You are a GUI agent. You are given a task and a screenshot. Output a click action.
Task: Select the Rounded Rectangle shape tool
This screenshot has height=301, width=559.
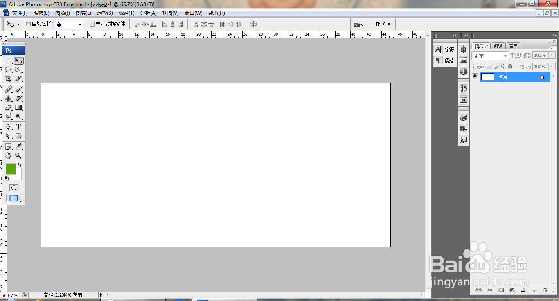point(18,136)
